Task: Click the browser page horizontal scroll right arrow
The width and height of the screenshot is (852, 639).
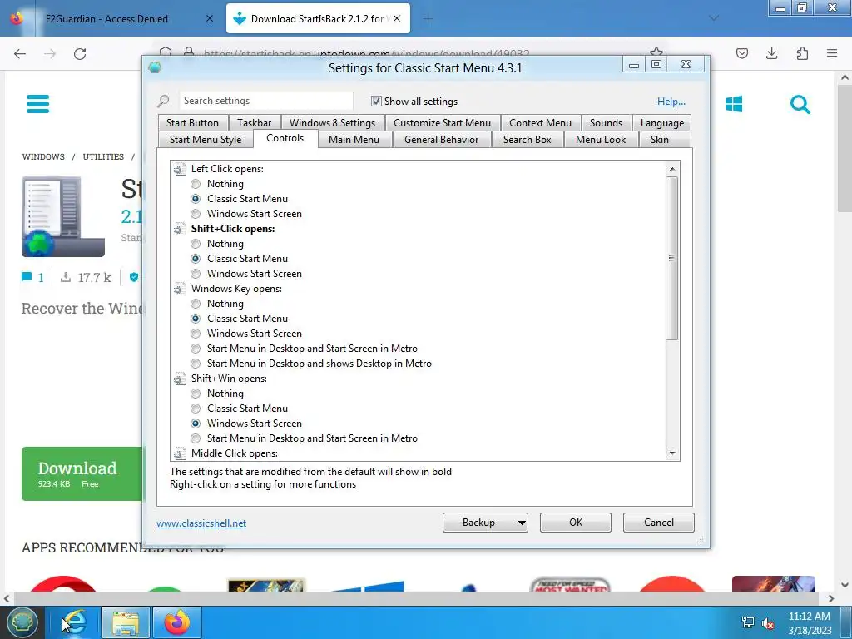Action: 830,598
